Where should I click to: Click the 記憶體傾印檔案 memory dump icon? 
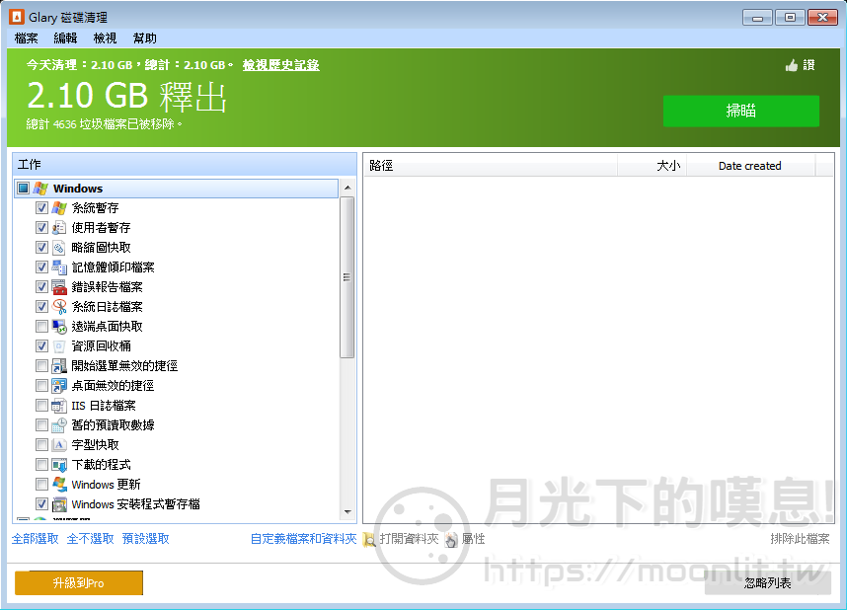[x=59, y=267]
